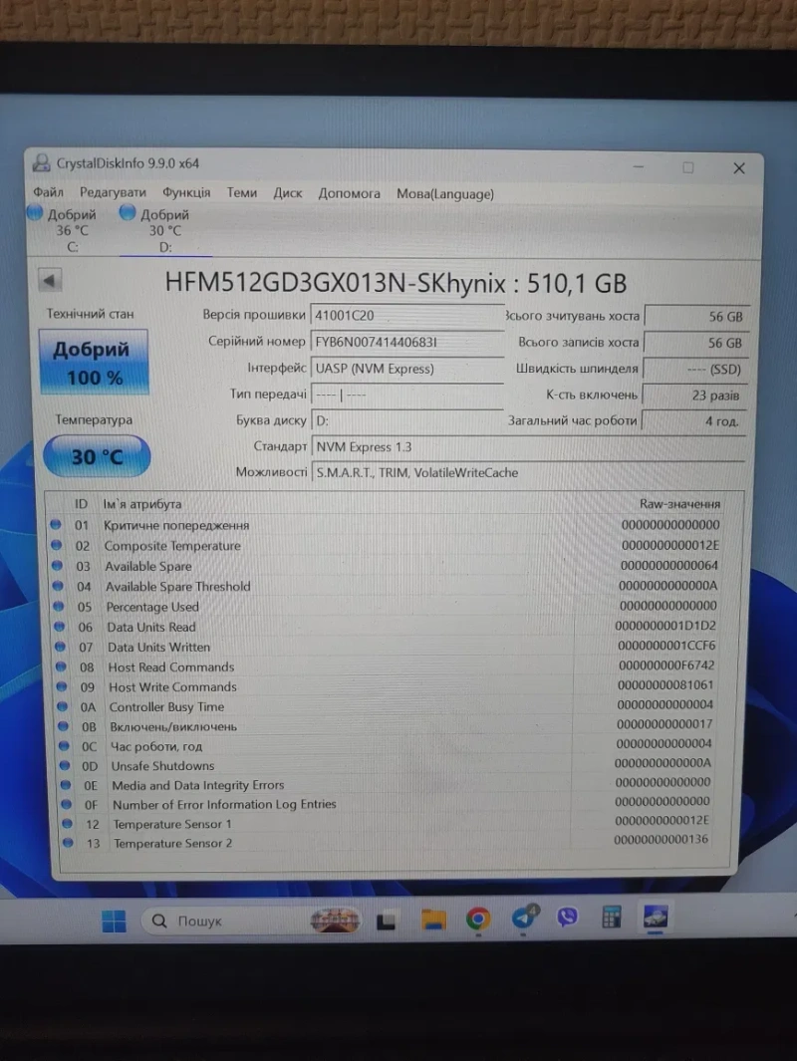Click the interface field UASP (NVM Express)
This screenshot has width=797, height=1061.
407,369
